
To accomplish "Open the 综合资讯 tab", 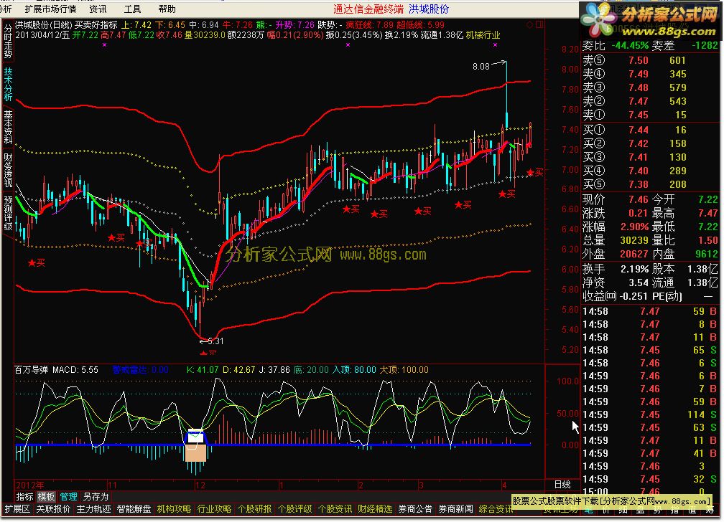I will pyautogui.click(x=496, y=509).
